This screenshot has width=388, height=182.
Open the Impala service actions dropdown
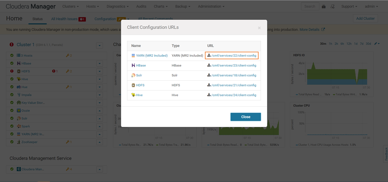pos(100,95)
